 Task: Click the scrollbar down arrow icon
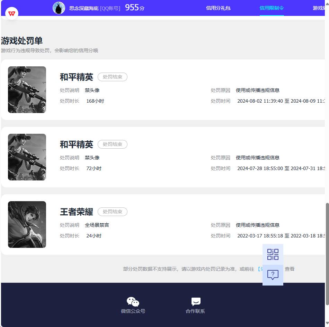pos(327,324)
